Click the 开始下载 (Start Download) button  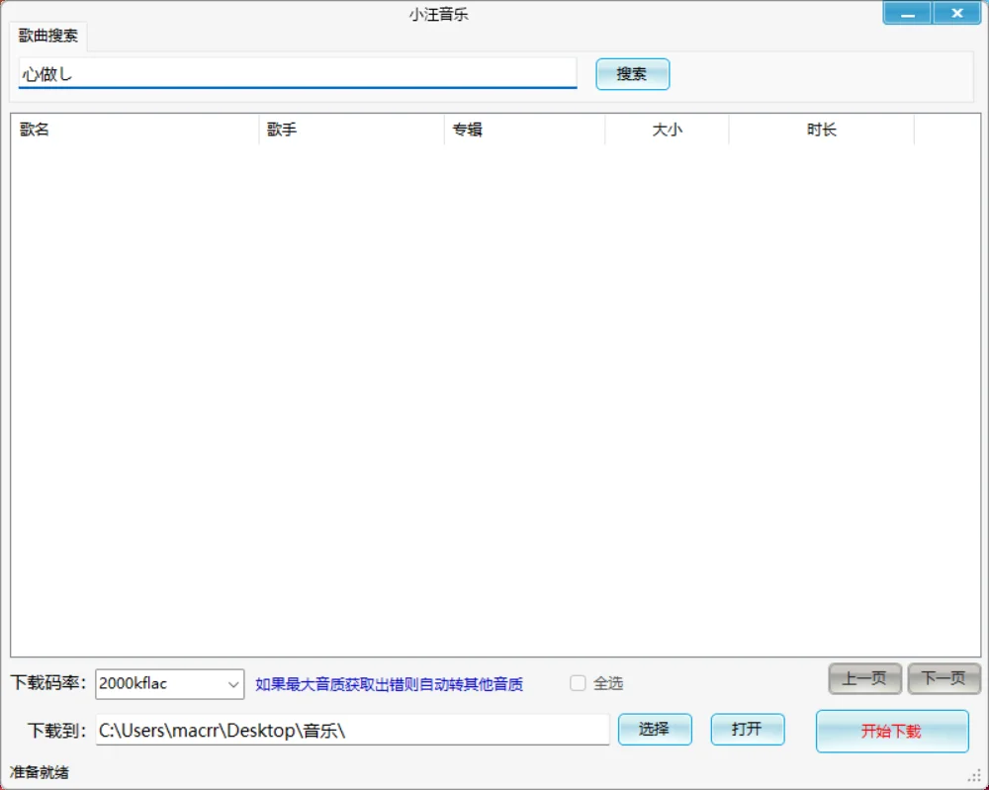(x=891, y=730)
